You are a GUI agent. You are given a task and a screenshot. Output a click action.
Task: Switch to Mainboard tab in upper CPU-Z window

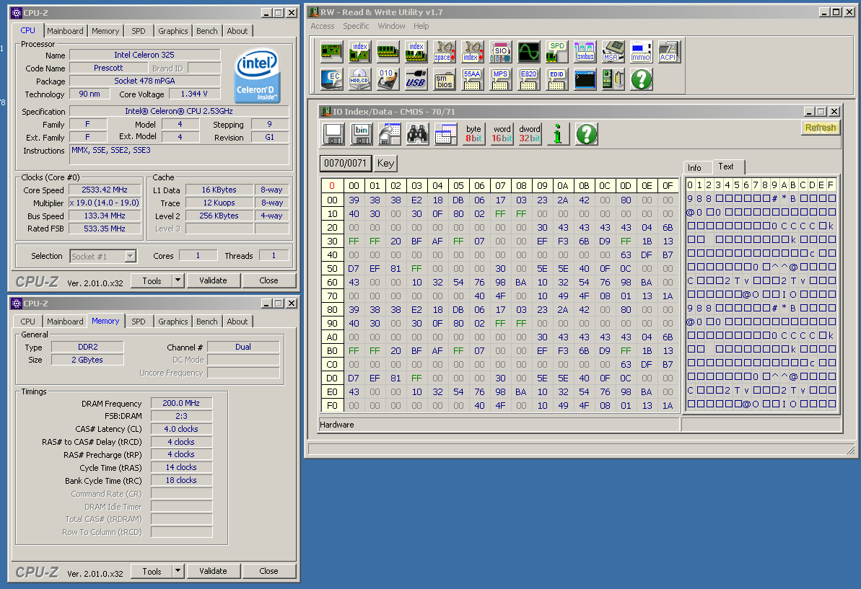point(66,31)
